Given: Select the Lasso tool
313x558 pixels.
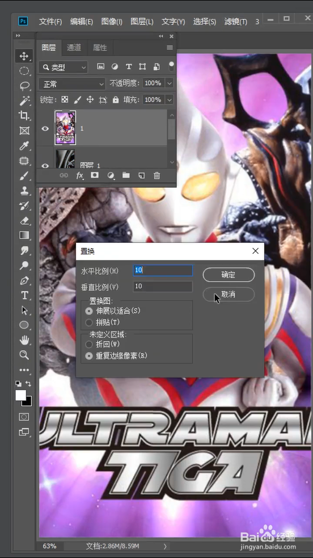Looking at the screenshot, I should tap(24, 86).
